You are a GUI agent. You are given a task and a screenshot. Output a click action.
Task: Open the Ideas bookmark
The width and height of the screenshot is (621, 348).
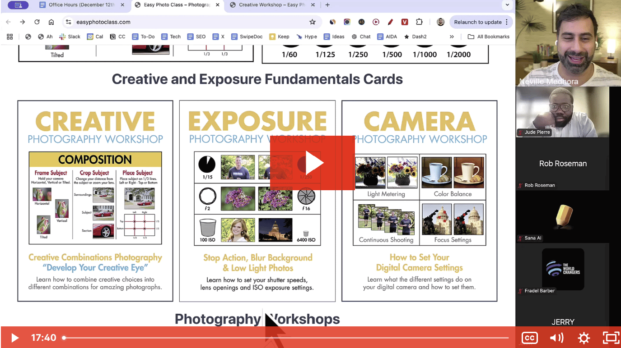(x=334, y=37)
